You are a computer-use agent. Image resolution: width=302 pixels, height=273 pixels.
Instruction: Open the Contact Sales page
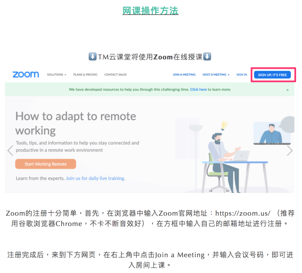pyautogui.click(x=115, y=75)
